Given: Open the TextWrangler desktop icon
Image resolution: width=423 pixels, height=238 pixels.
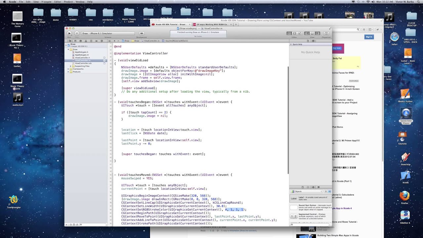Looking at the screenshot, I should [x=14, y=201].
